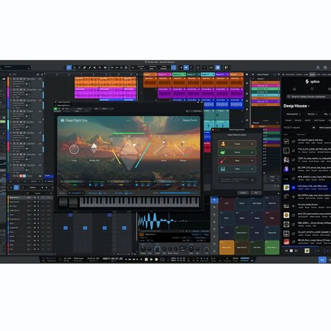Collapse Deep Flight One header chevron
Image resolution: width=331 pixels, height=331 pixels.
click(128, 120)
